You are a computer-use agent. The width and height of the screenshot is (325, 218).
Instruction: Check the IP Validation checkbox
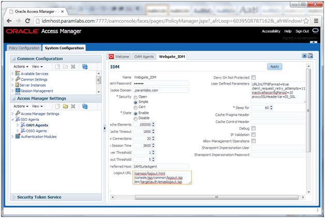[x=254, y=135]
